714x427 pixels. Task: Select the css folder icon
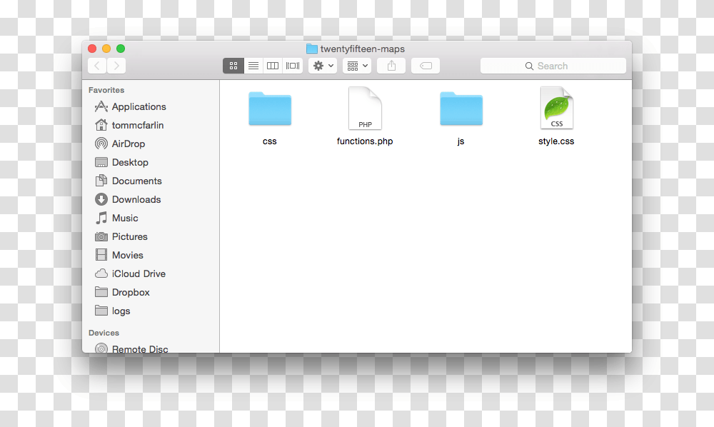click(270, 109)
